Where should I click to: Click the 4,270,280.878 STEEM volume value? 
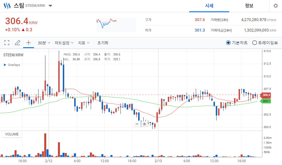[x=259, y=20]
